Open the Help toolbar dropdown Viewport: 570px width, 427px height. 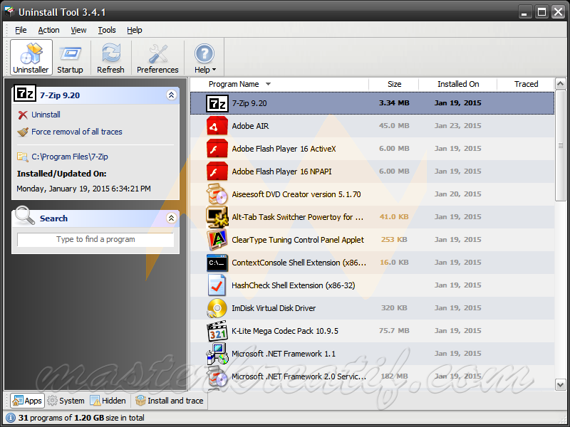point(204,58)
